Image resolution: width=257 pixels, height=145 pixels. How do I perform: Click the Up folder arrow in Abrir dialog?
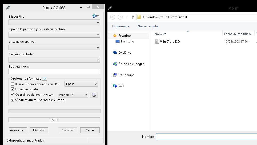tap(132, 17)
